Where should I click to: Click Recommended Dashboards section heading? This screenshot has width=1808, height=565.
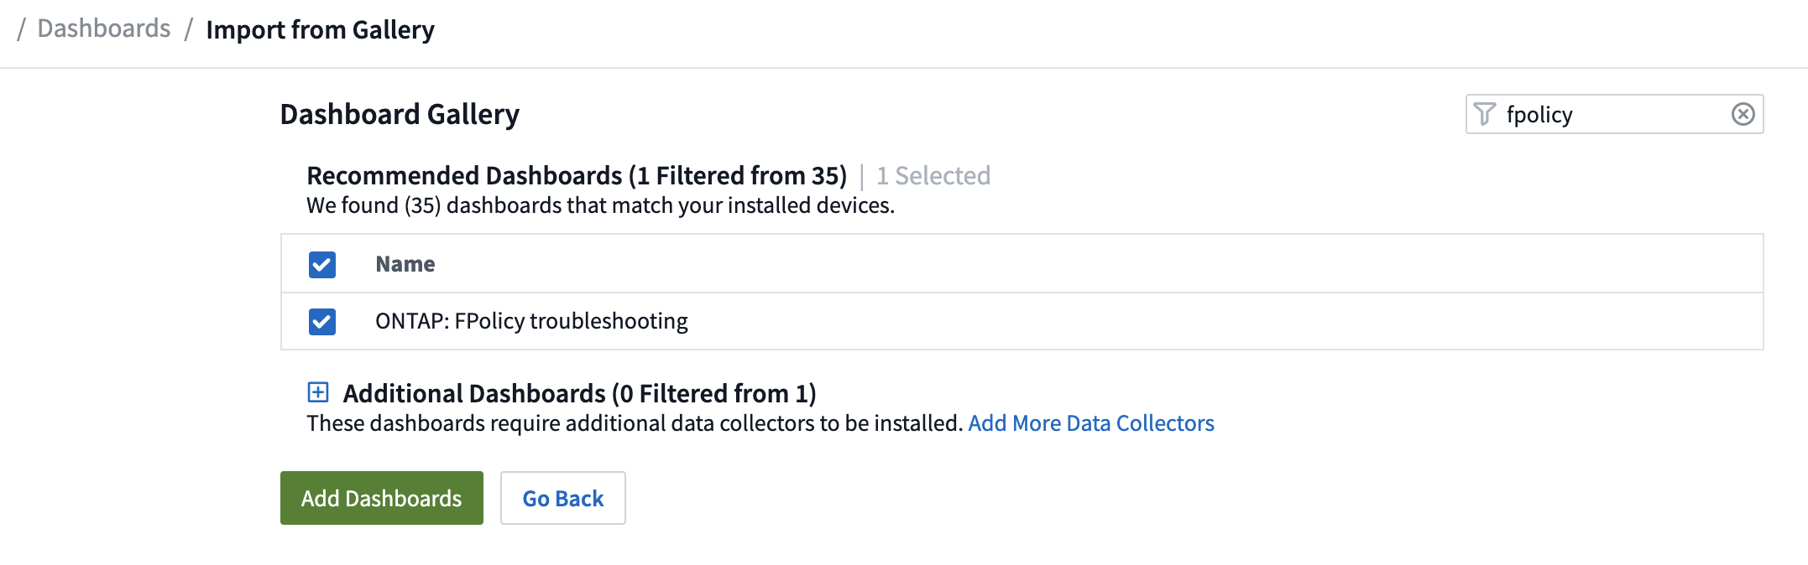pos(577,176)
